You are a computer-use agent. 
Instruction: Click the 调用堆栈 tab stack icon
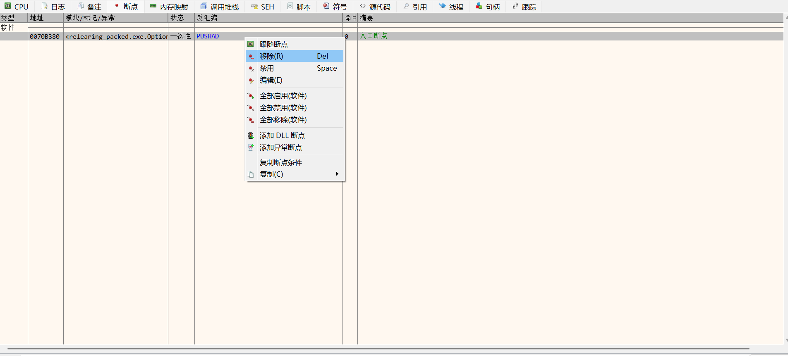pyautogui.click(x=203, y=6)
